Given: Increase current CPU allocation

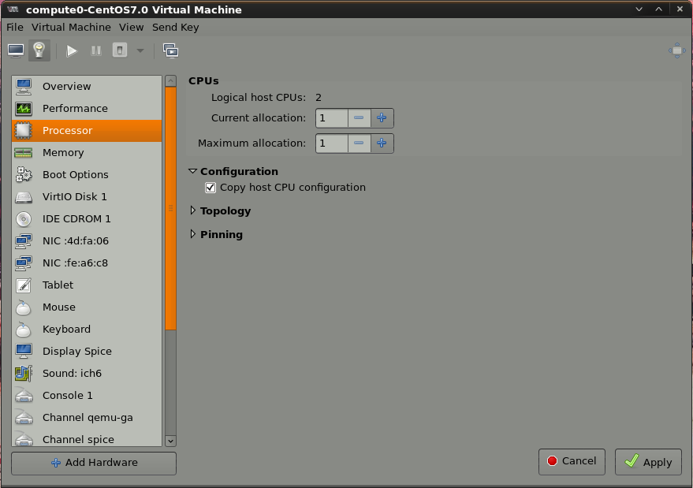Looking at the screenshot, I should [x=382, y=118].
